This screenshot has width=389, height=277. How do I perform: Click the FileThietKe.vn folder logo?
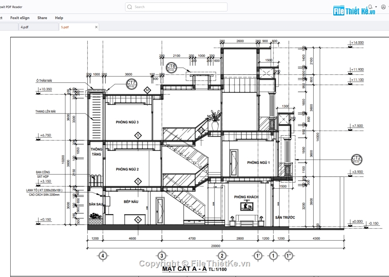tap(339, 11)
